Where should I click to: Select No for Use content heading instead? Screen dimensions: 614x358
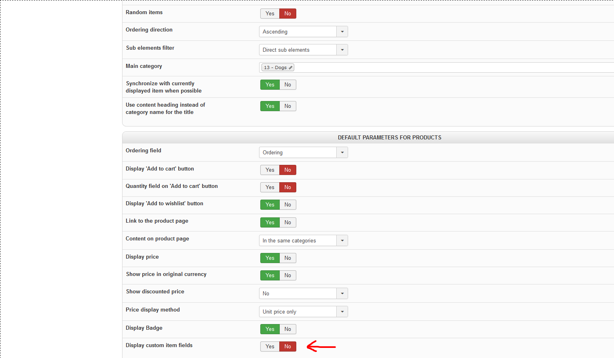(x=288, y=106)
